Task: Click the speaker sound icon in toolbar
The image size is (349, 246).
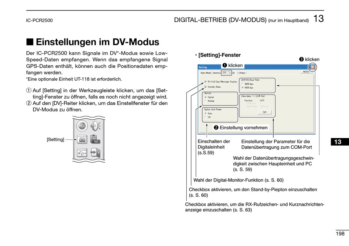Action: pyautogui.click(x=96, y=126)
